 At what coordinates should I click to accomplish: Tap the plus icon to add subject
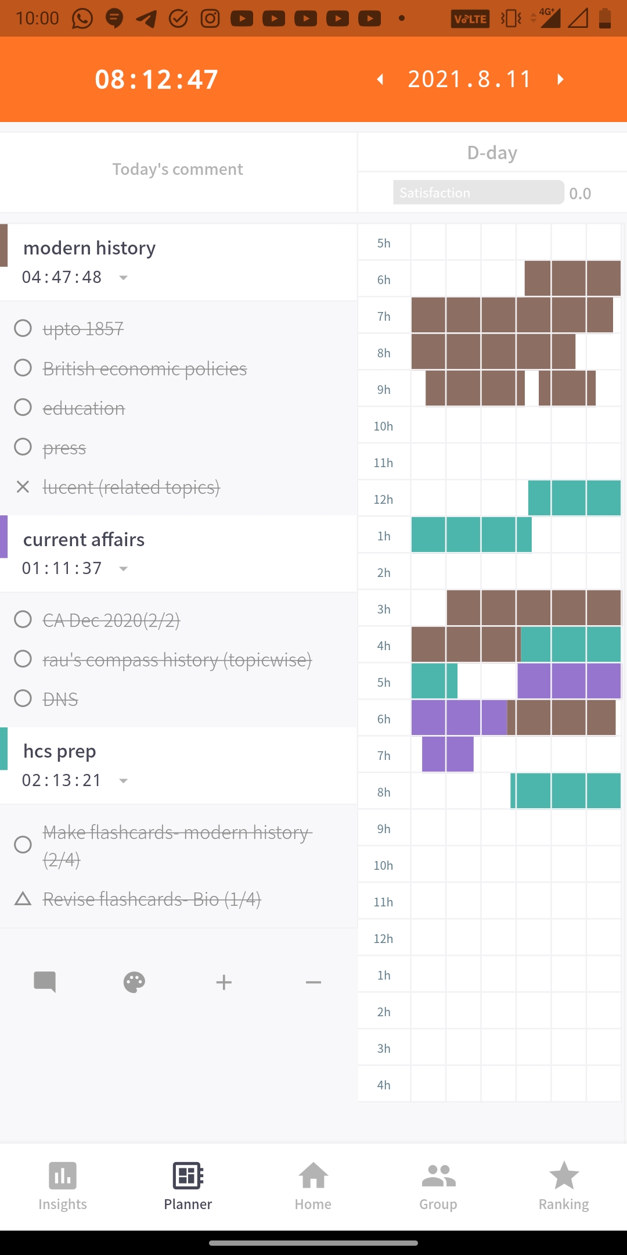coord(224,982)
